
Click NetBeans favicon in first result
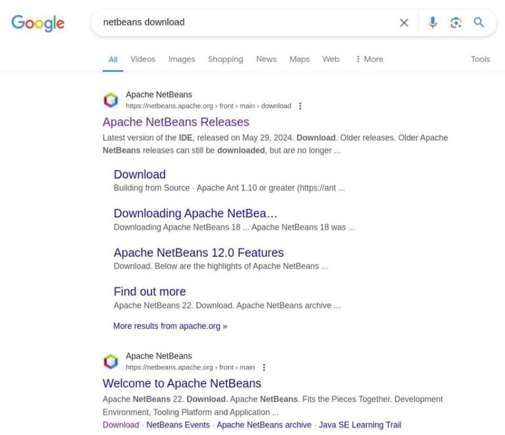click(x=111, y=100)
